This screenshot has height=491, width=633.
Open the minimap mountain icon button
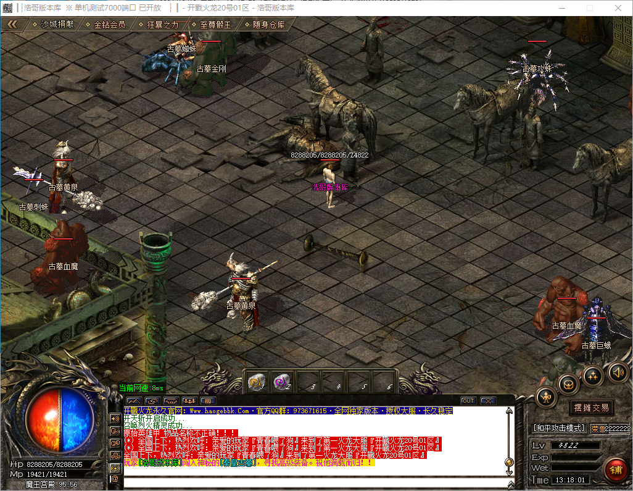pos(134,401)
